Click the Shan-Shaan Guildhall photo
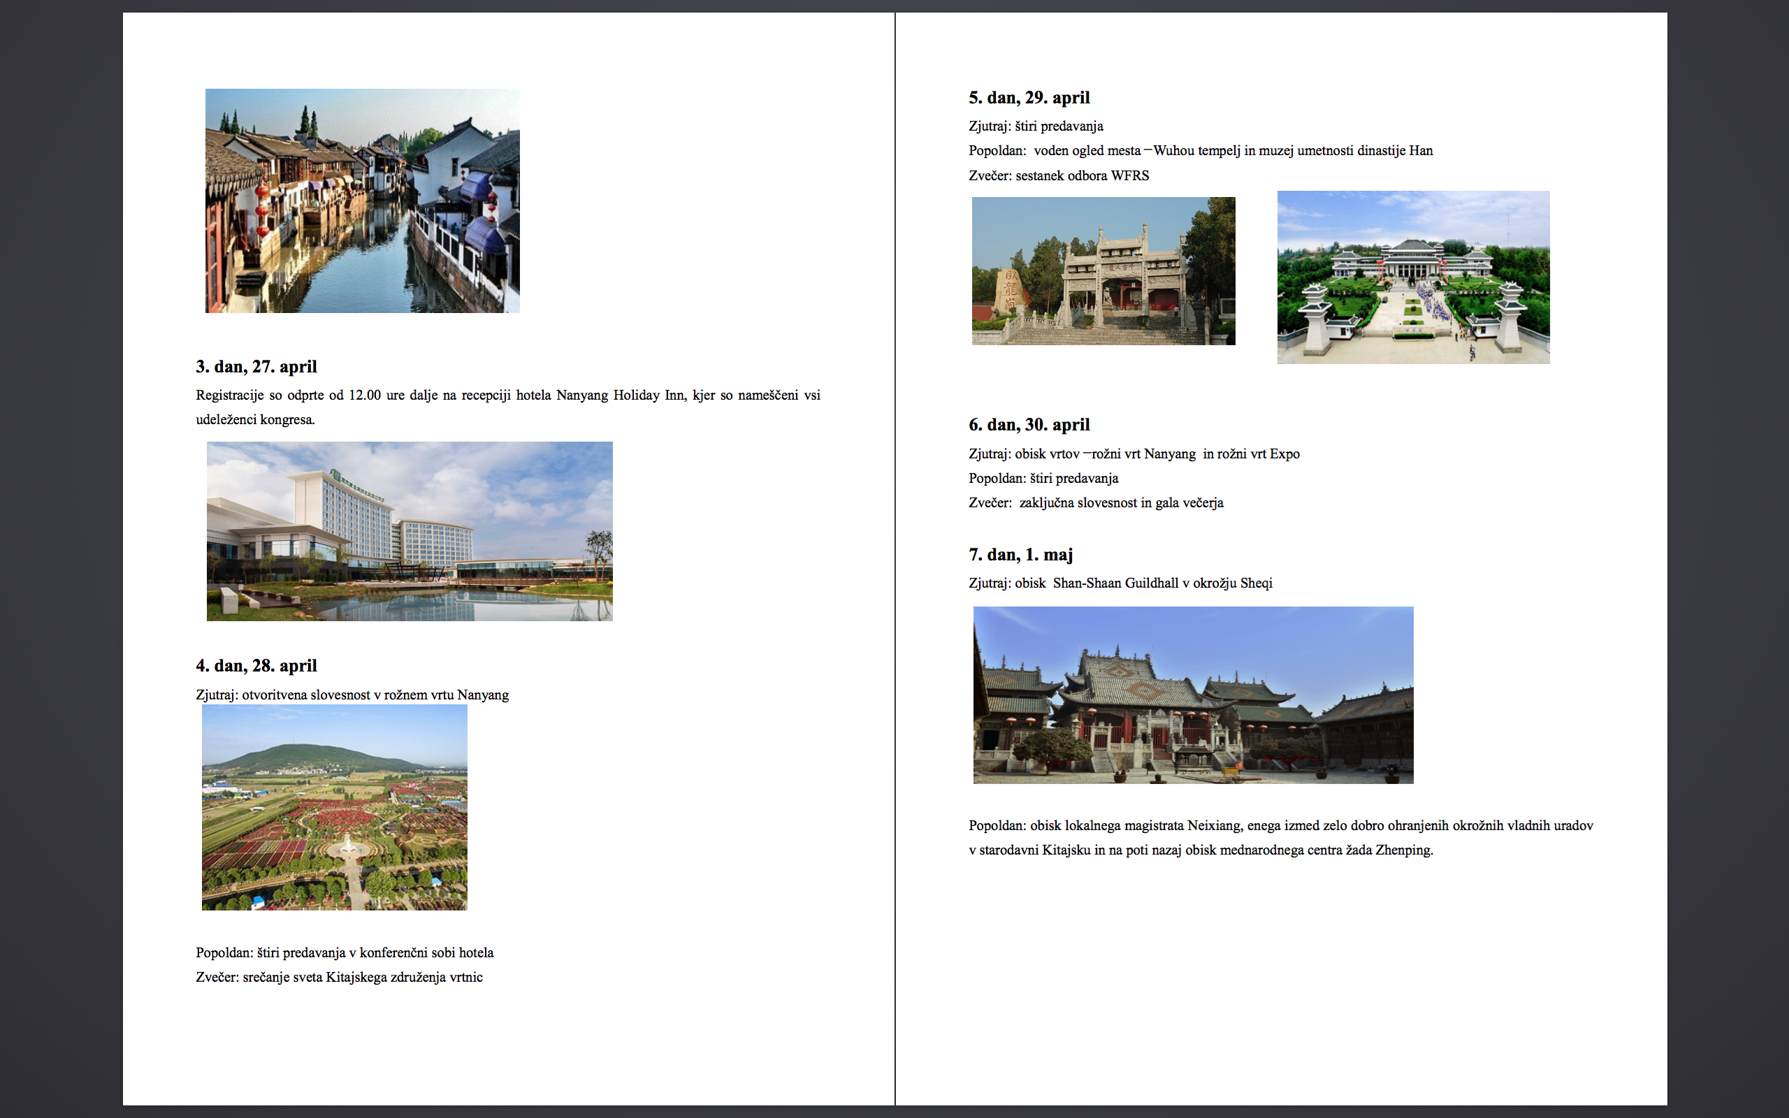Screen dimensions: 1789x1118 1192,695
